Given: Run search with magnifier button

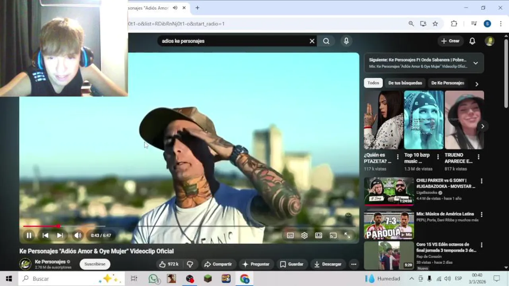Looking at the screenshot, I should 326,41.
